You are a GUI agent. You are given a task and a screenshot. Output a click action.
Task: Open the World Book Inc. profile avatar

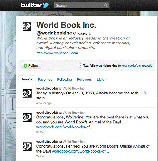point(27,27)
